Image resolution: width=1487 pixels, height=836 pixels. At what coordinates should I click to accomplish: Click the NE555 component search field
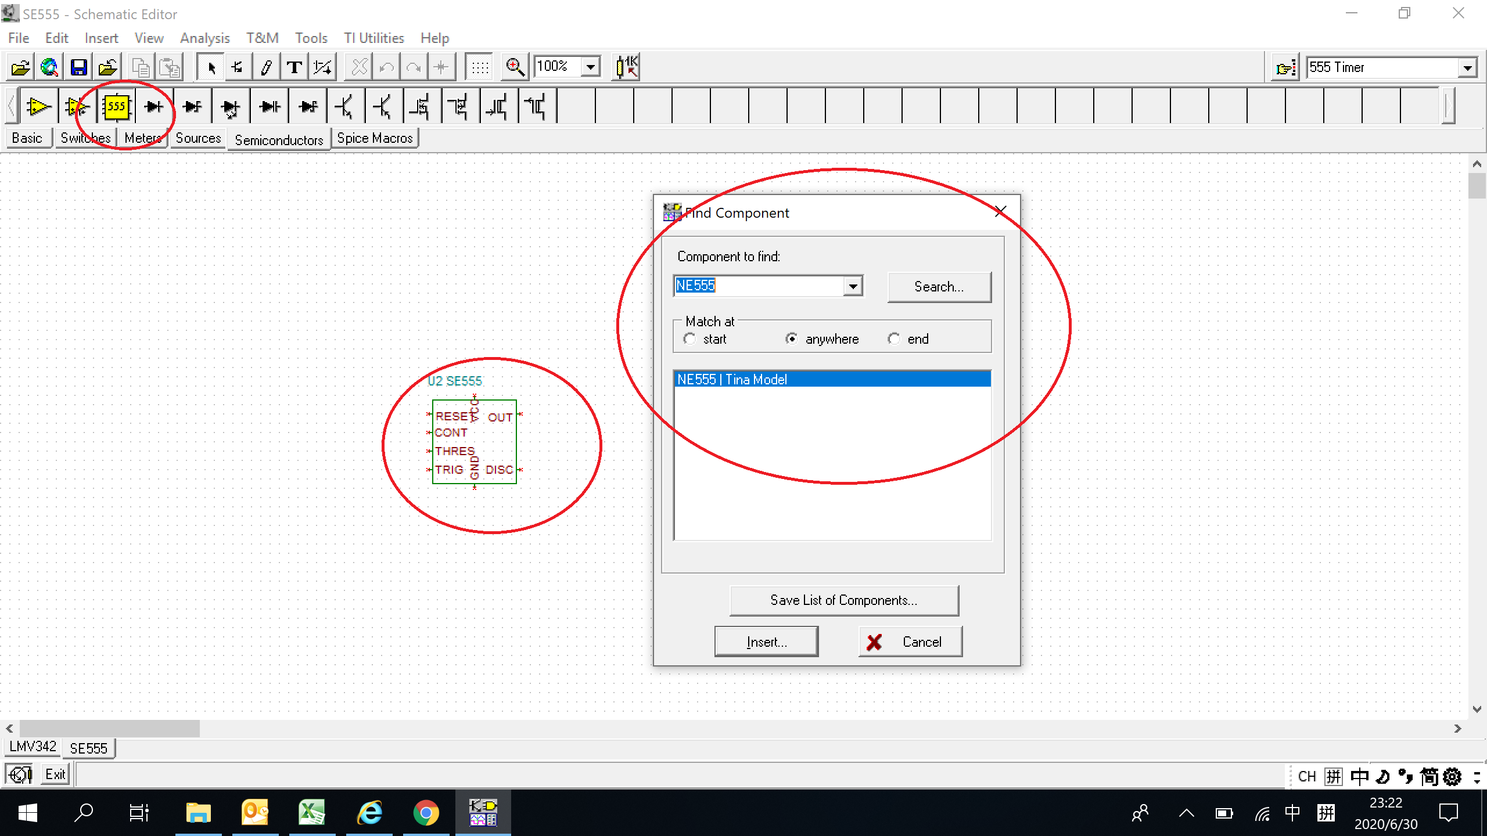759,286
